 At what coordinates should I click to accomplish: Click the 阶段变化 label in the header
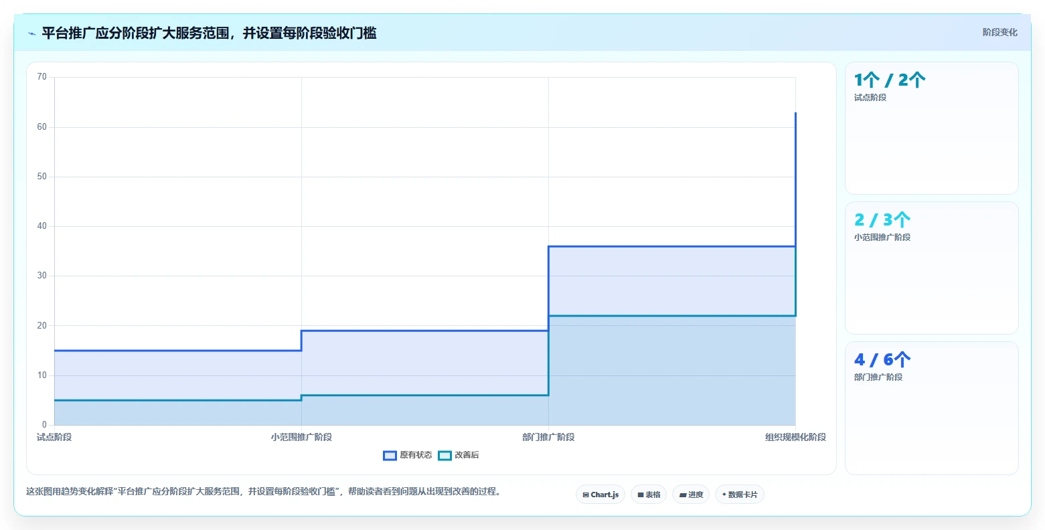999,32
